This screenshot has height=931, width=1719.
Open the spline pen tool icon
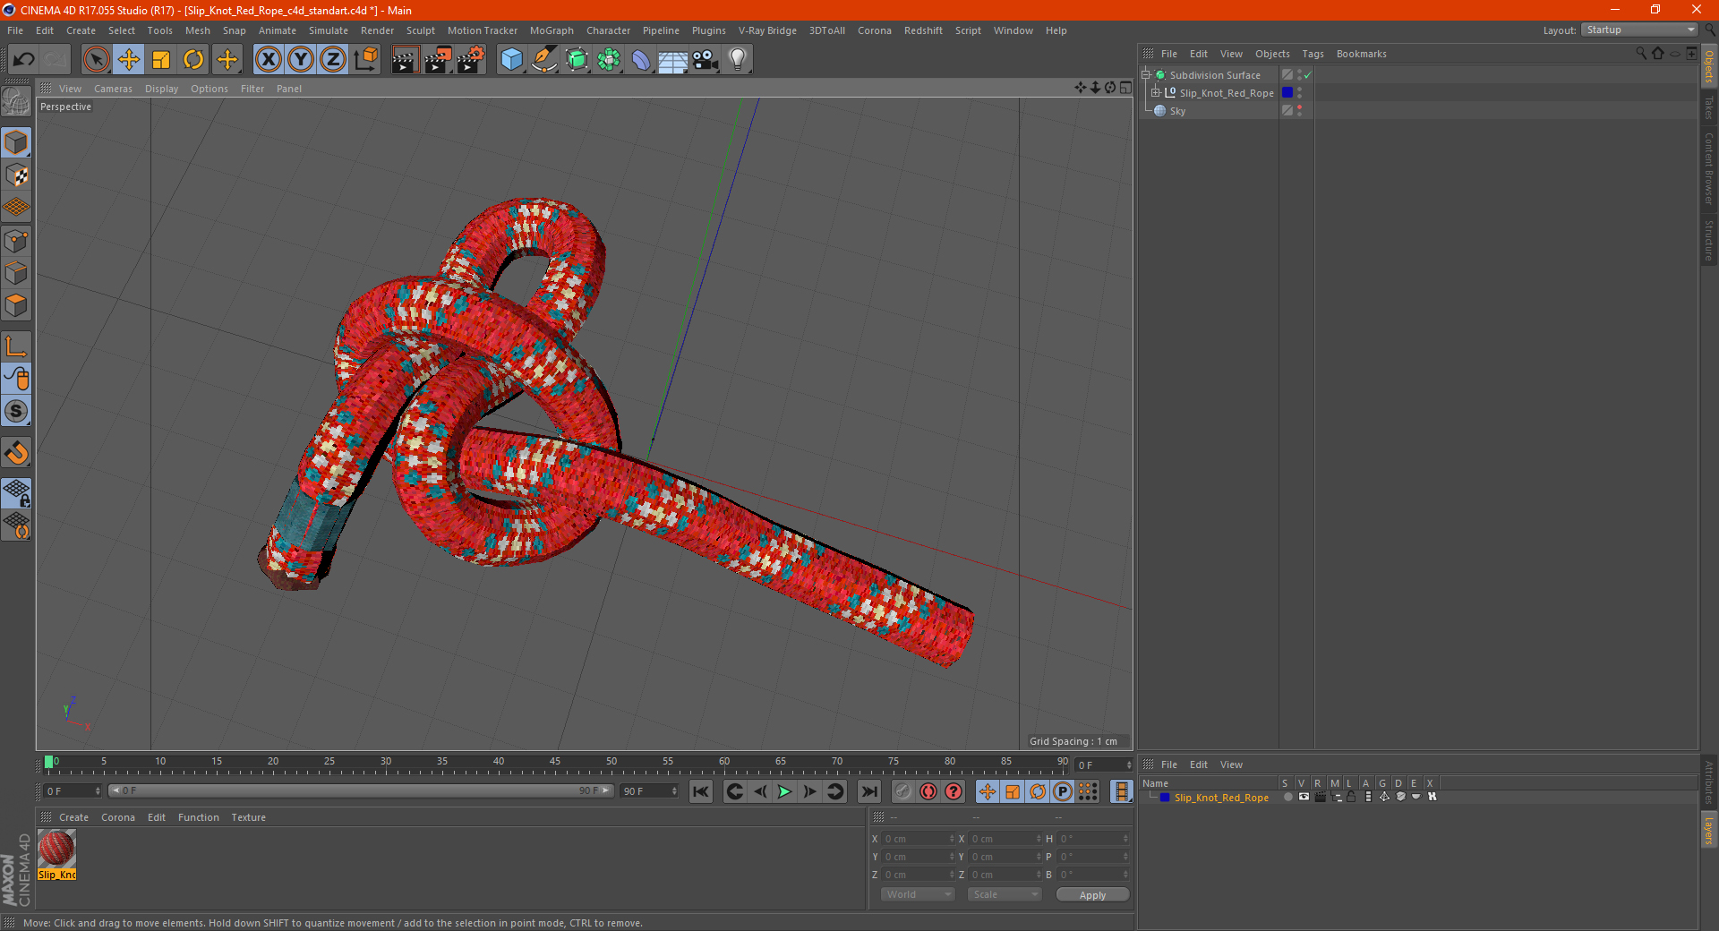[x=543, y=60]
